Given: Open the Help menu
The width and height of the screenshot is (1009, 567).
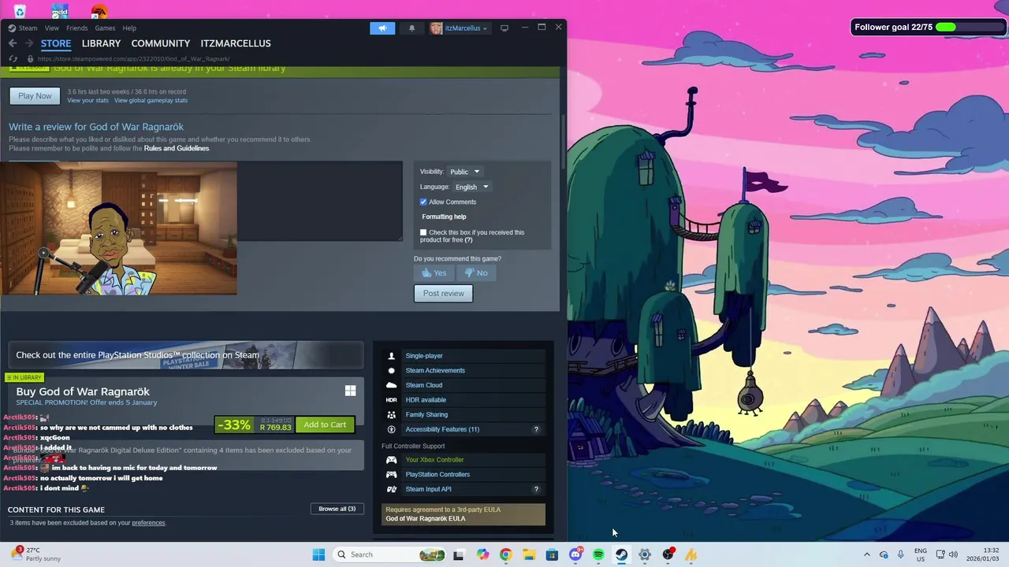Looking at the screenshot, I should pos(129,28).
